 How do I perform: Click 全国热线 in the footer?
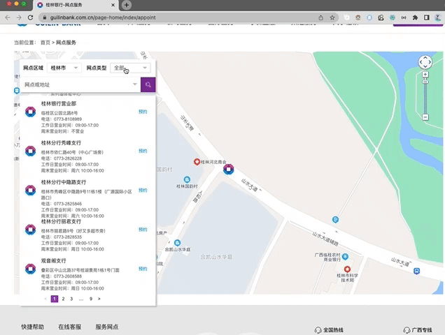pos(330,330)
